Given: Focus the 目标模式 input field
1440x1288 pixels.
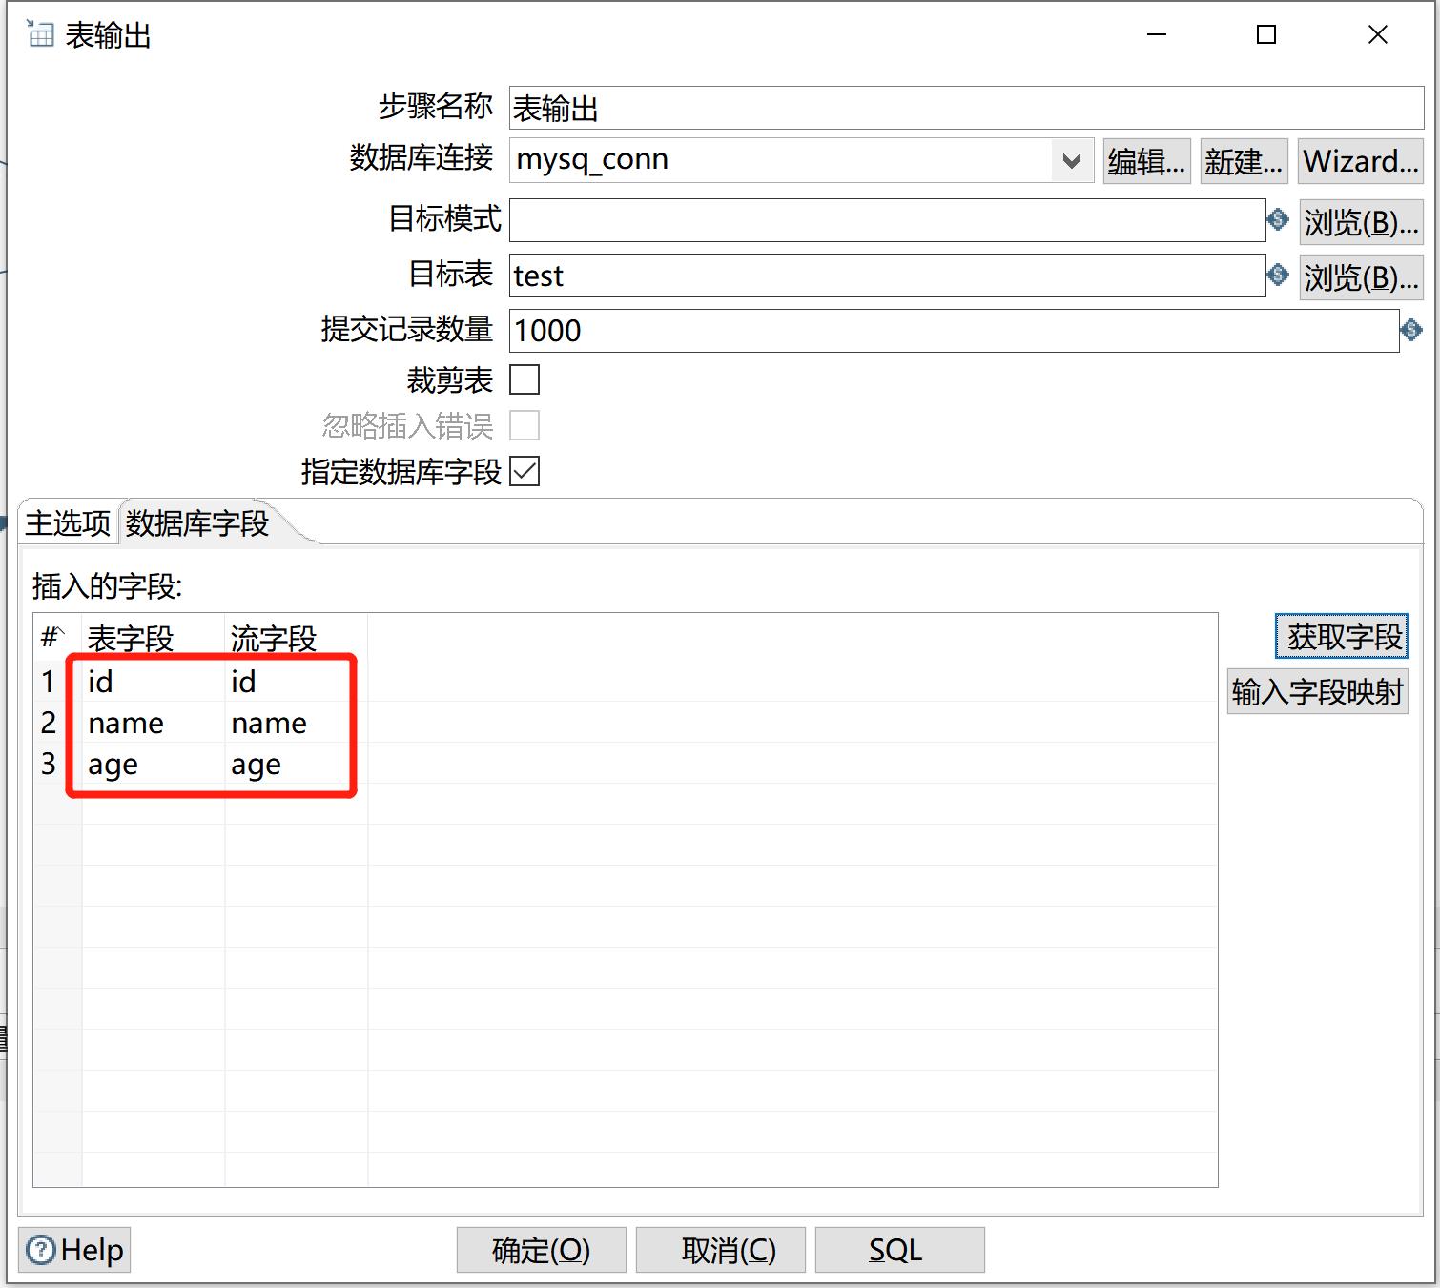Looking at the screenshot, I should tap(888, 220).
